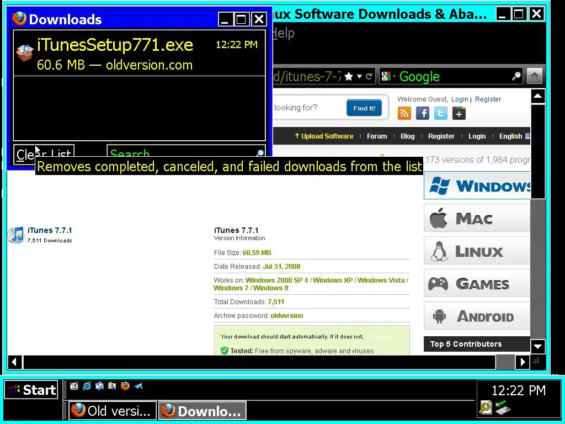Select the Mac software category banner

(x=477, y=218)
